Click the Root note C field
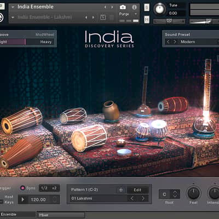219x219 pixels. point(165,194)
